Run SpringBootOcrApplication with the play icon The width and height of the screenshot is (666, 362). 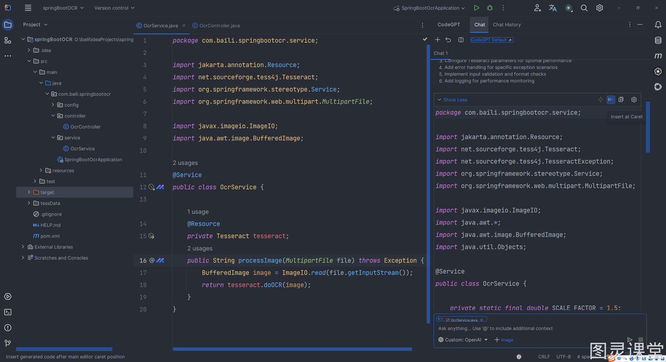coord(476,8)
